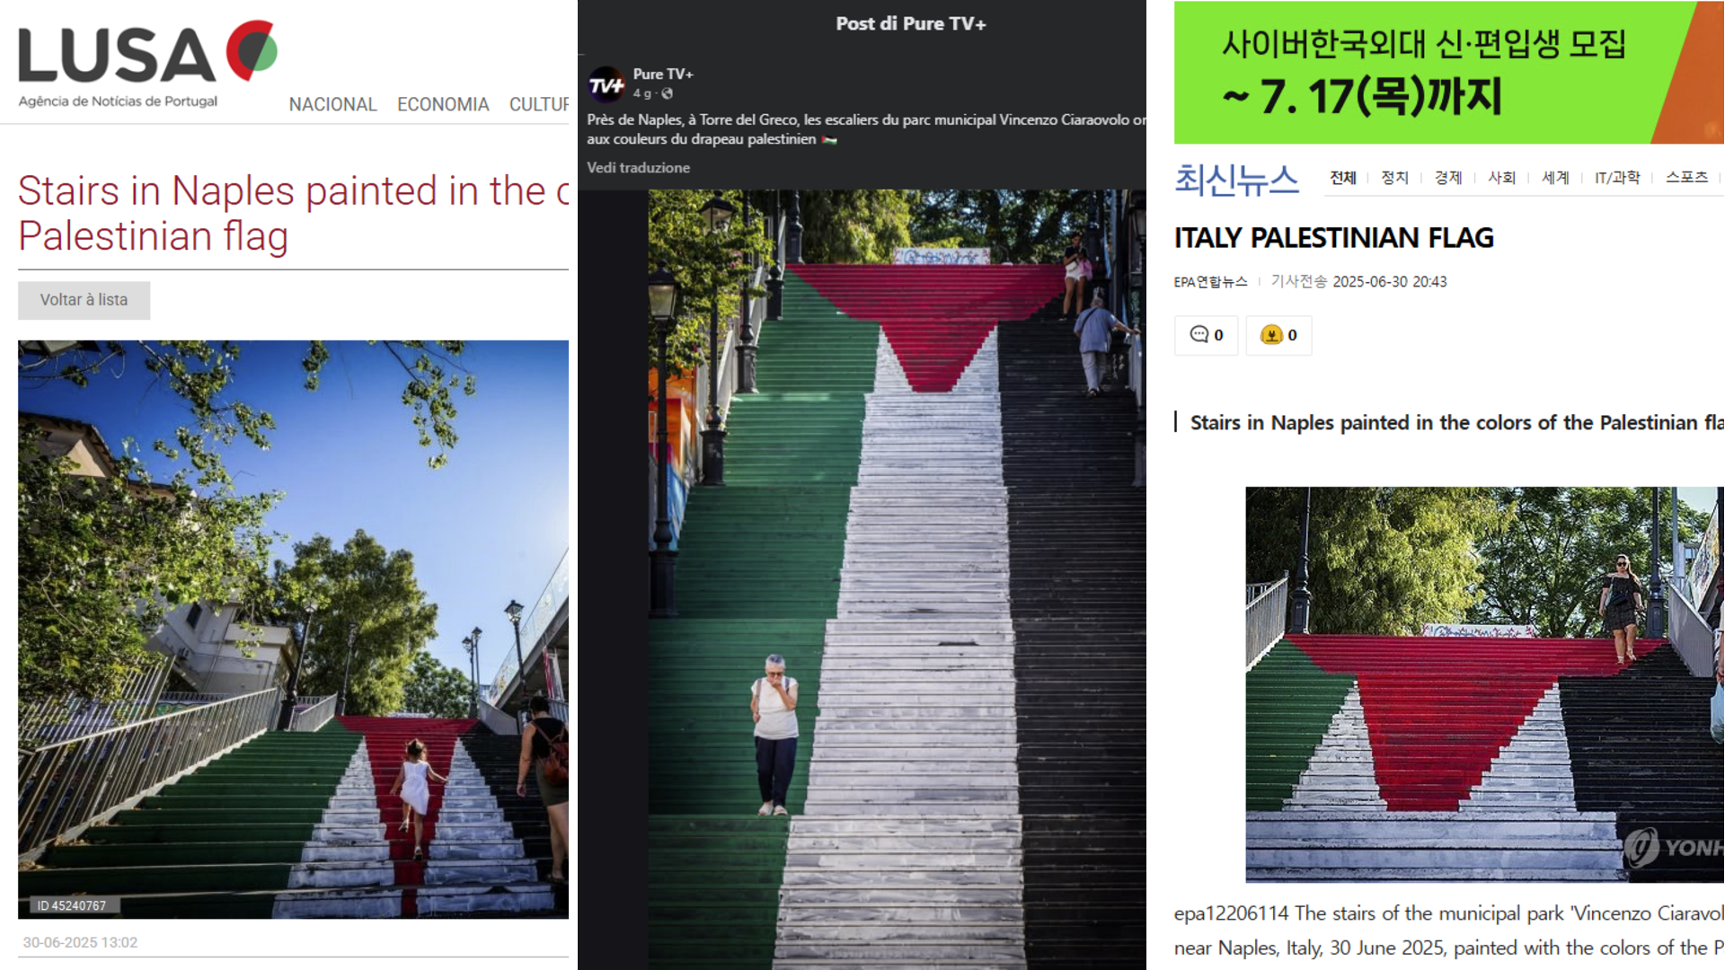Open the CULTURA menu item
Viewport: 1725px width, 970px height.
click(539, 104)
